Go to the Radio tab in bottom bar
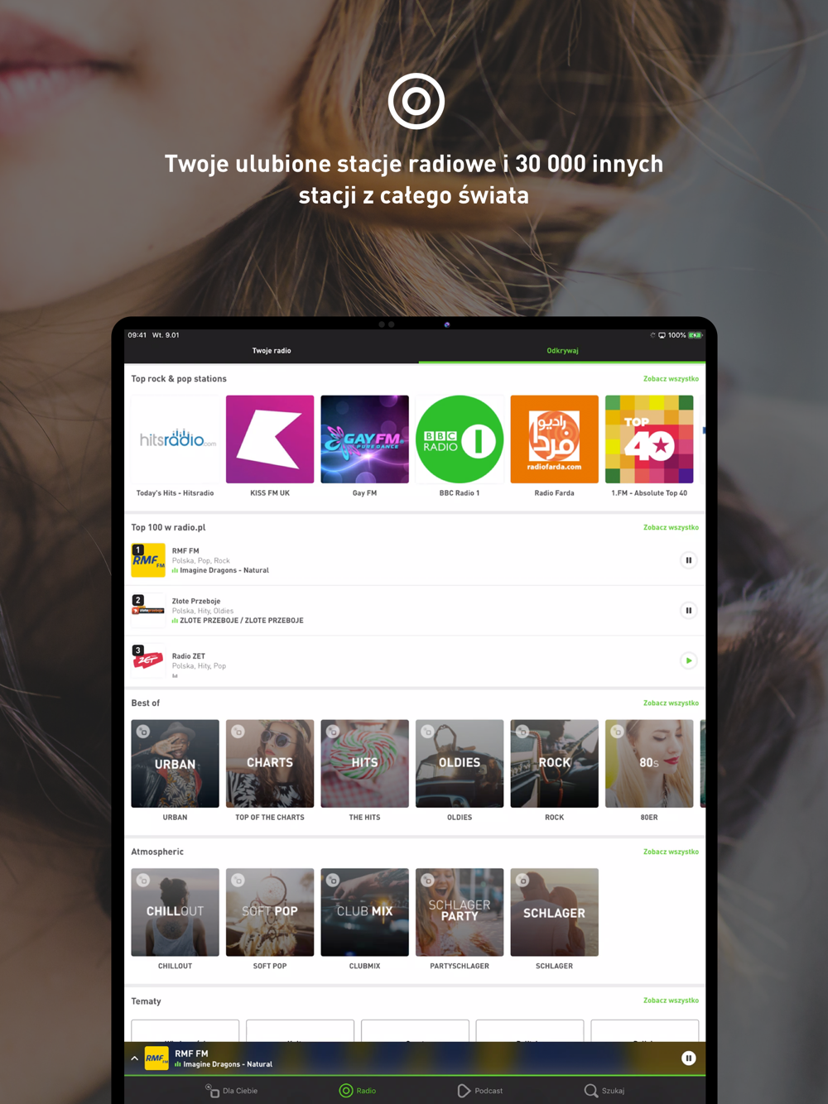The width and height of the screenshot is (828, 1104). [x=358, y=1091]
